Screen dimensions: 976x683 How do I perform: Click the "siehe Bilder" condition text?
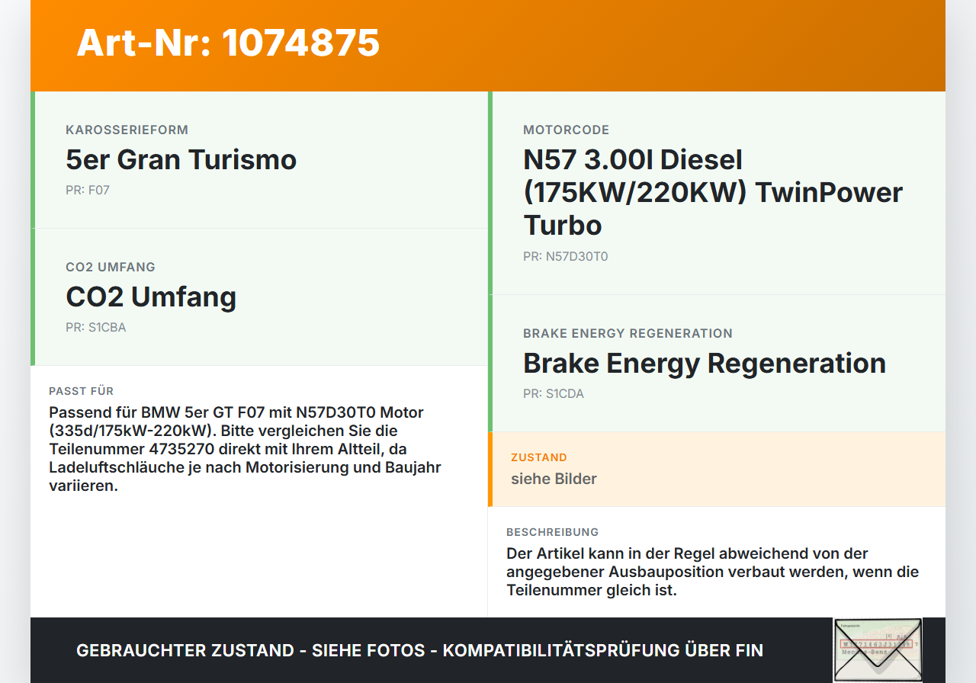pyautogui.click(x=554, y=479)
